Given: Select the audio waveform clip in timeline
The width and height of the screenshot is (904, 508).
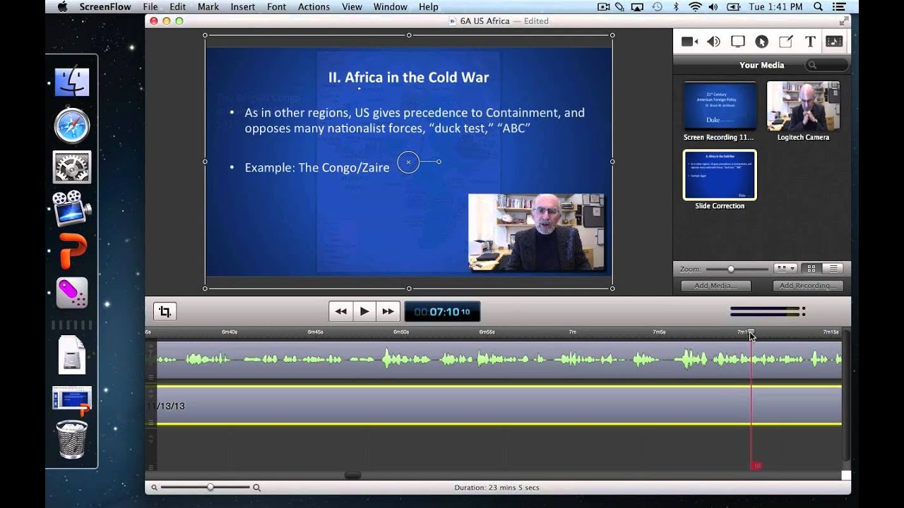Looking at the screenshot, I should tap(499, 360).
